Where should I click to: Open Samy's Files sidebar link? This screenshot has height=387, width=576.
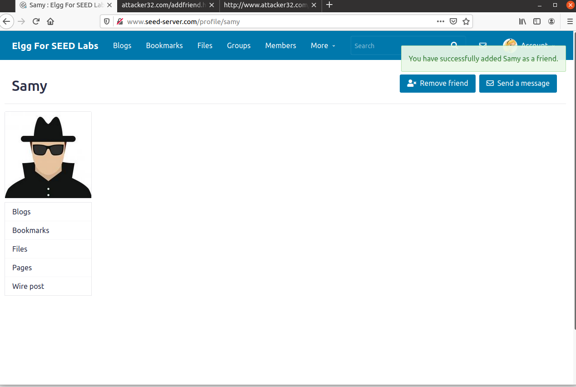48,249
